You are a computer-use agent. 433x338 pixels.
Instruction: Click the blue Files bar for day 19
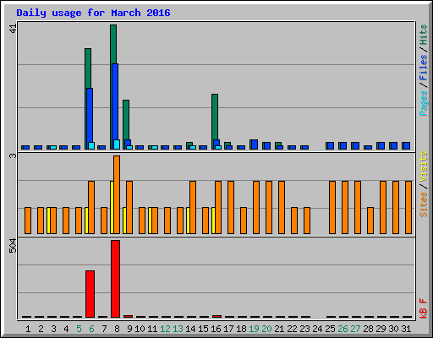[x=255, y=144]
